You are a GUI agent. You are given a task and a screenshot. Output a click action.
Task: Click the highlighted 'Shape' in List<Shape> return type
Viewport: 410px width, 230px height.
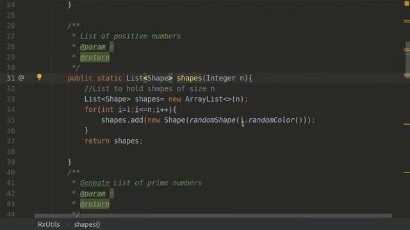pos(158,78)
